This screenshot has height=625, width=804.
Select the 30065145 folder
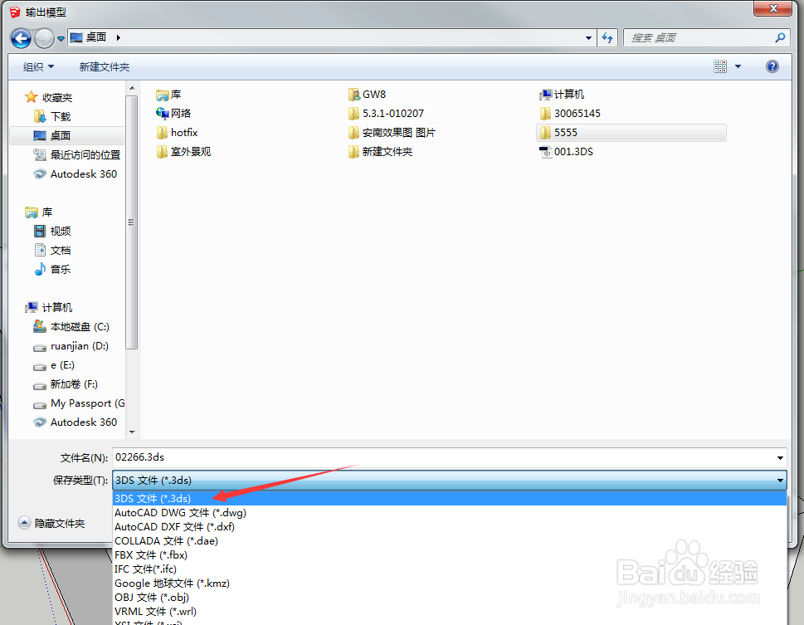[x=570, y=114]
